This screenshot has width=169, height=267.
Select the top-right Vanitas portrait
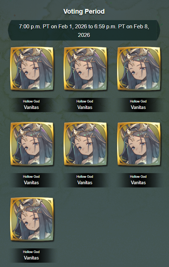coord(139,68)
